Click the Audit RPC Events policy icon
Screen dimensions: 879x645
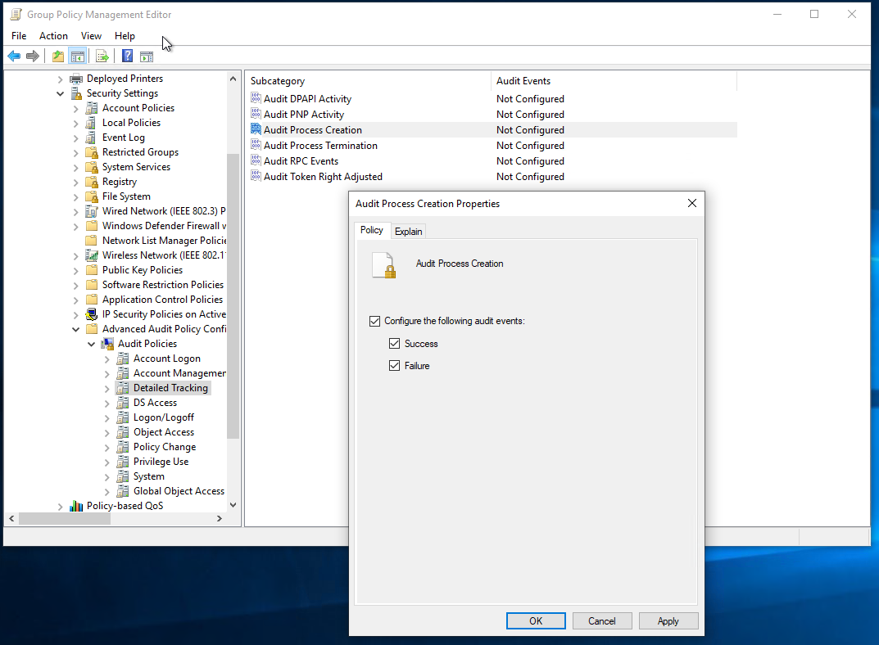[256, 161]
